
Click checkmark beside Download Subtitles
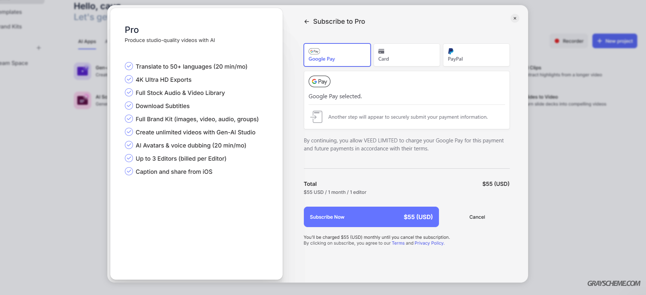129,106
